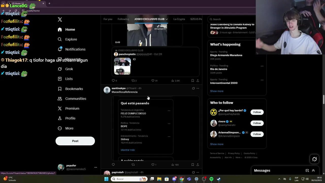This screenshot has height=183, width=325.
Task: Show more under Who to follow
Action: [x=217, y=144]
